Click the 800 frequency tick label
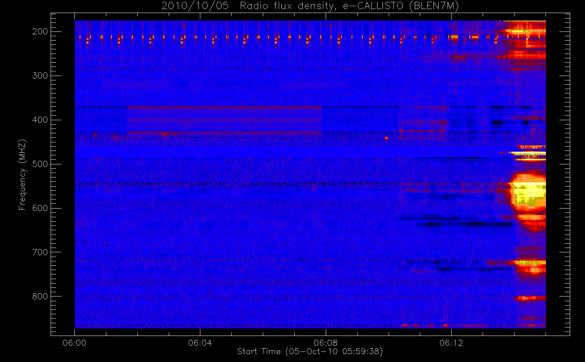This screenshot has height=362, width=585. [x=40, y=296]
